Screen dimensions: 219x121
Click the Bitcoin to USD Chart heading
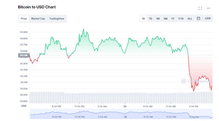click(x=37, y=7)
